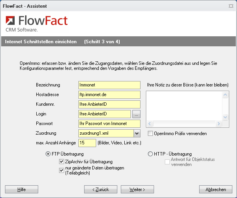Open Hilfe button
This screenshot has width=237, height=198.
click(x=22, y=190)
